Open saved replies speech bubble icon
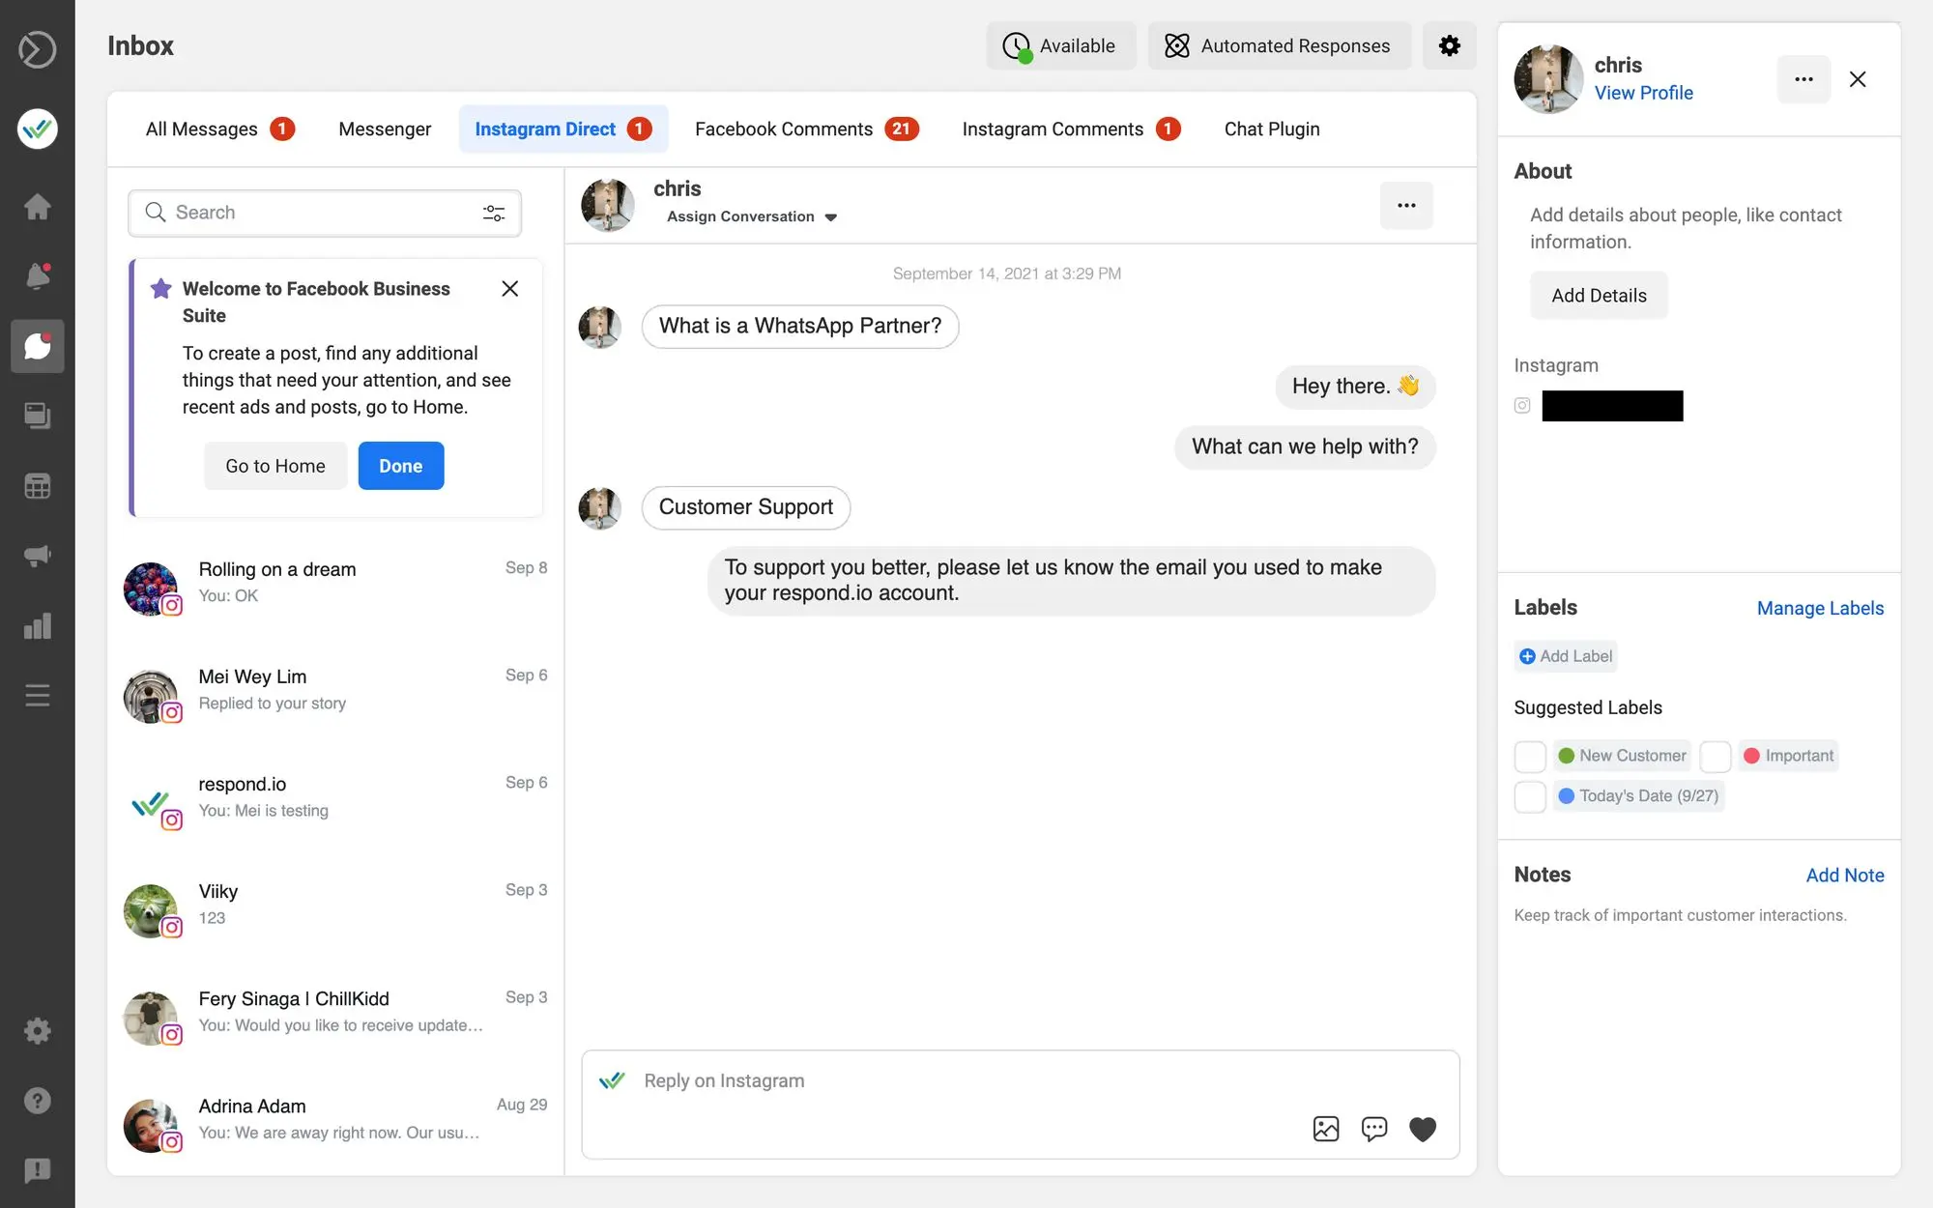Image resolution: width=1933 pixels, height=1208 pixels. (1374, 1129)
